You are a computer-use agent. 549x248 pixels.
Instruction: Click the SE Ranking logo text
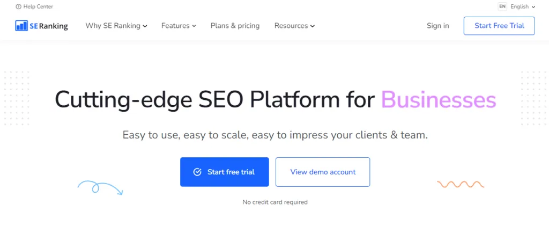tap(49, 26)
